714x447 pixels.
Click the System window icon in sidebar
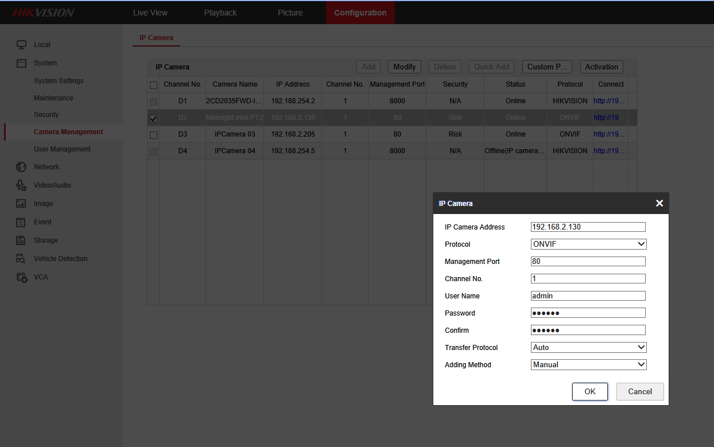[x=21, y=63]
